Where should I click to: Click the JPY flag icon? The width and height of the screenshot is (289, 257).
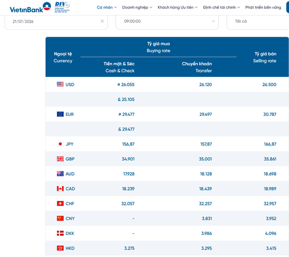click(x=60, y=144)
